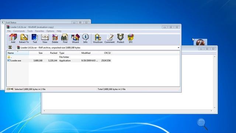
Task: Click the Delete toolbar icon
Action: 55,38
